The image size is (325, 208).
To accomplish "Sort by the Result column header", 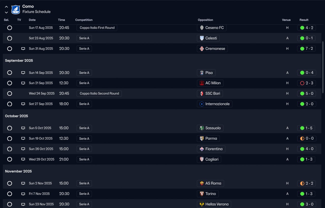I will [304, 20].
